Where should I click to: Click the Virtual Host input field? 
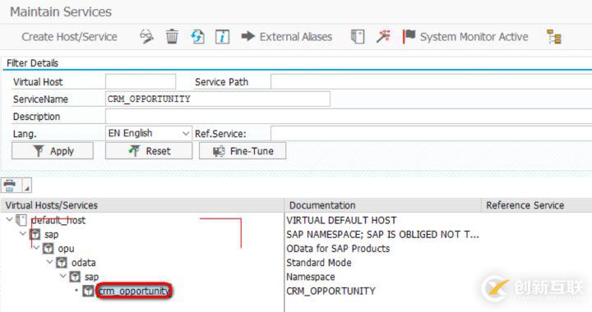click(141, 82)
